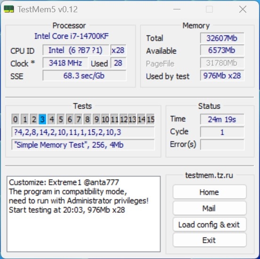
Task: Click the Available memory value field
Action: (x=222, y=50)
